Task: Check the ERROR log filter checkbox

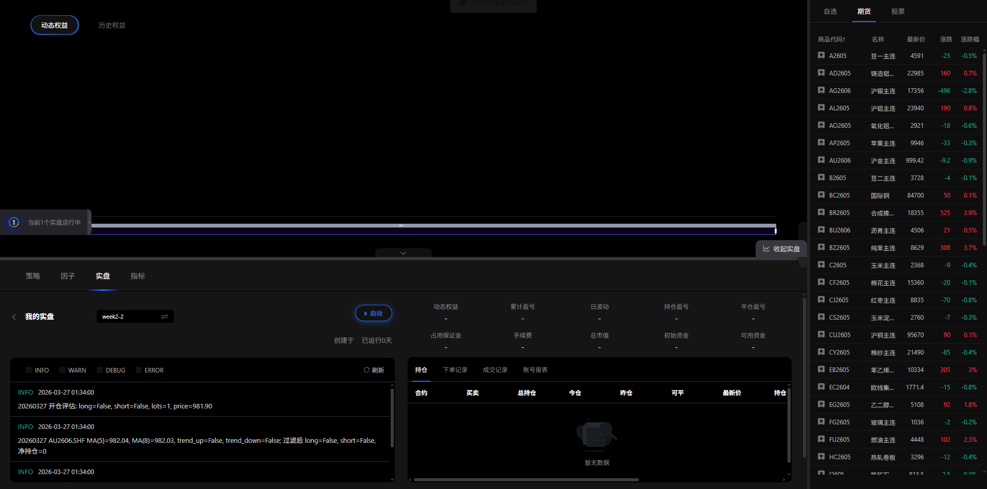Action: pyautogui.click(x=139, y=370)
